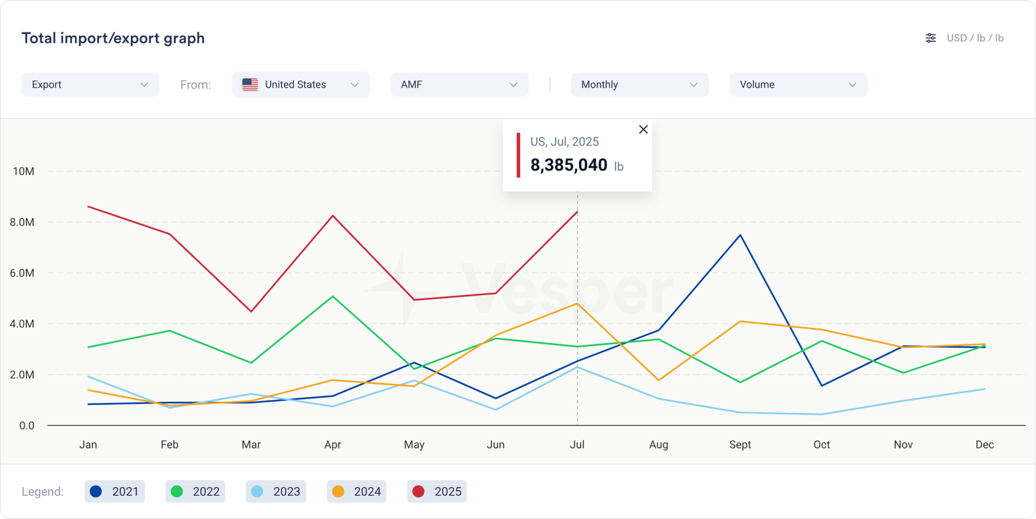This screenshot has width=1036, height=519.
Task: Click the chevron arrow in Monthly dropdown
Action: (693, 85)
